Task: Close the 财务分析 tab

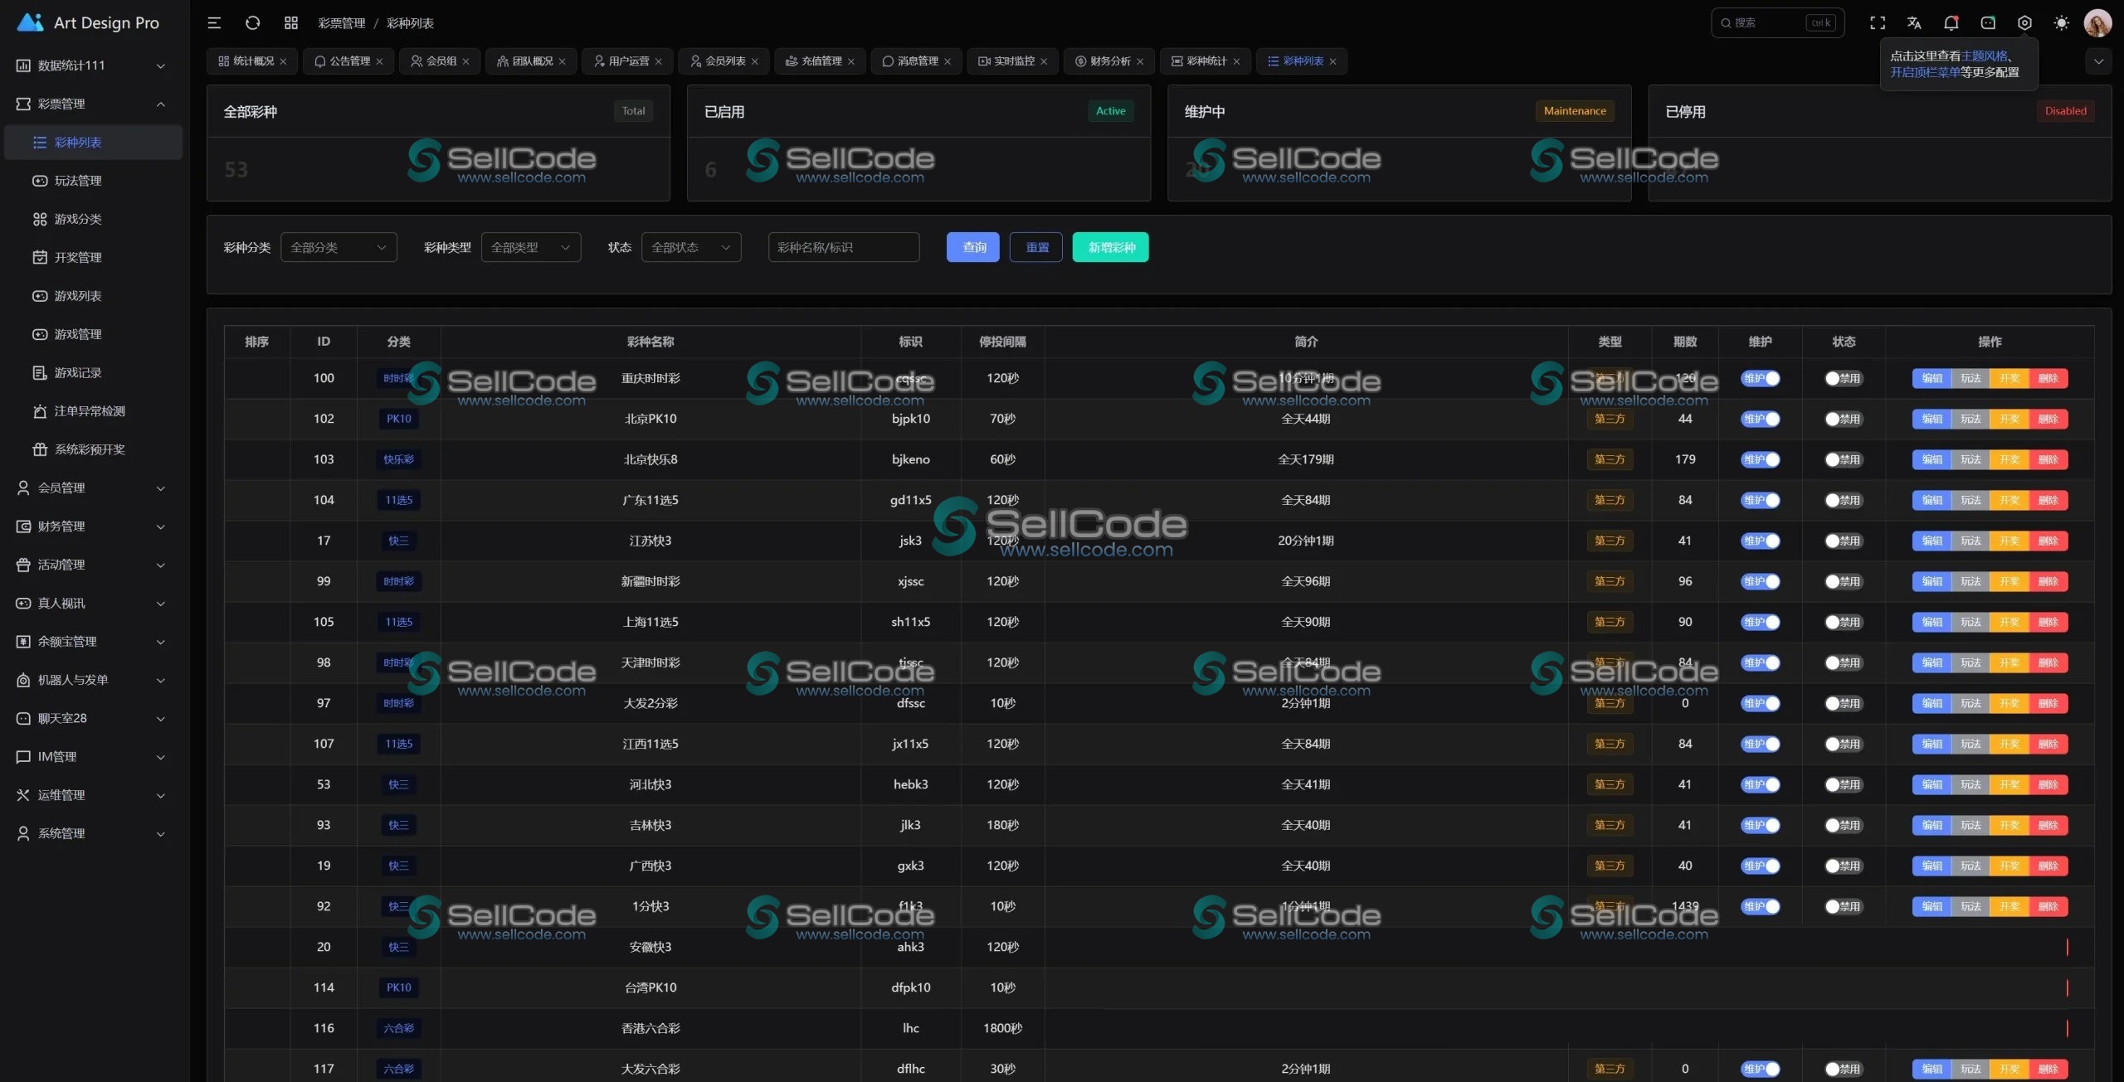Action: (1140, 61)
